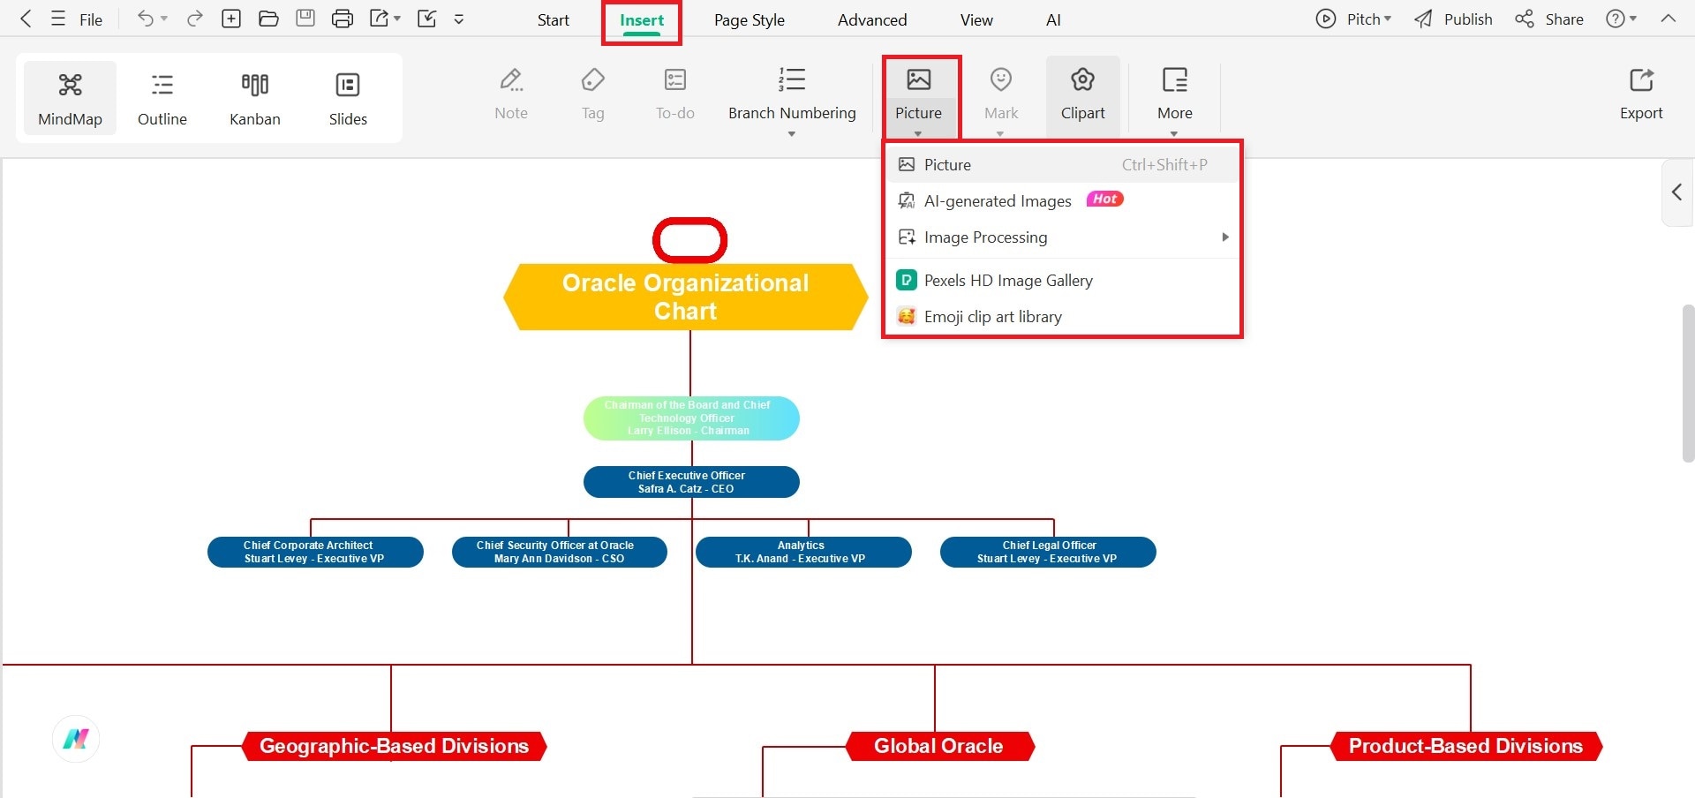Select the Chief Legal Officer node
Viewport: 1695px width, 798px height.
(x=1048, y=552)
